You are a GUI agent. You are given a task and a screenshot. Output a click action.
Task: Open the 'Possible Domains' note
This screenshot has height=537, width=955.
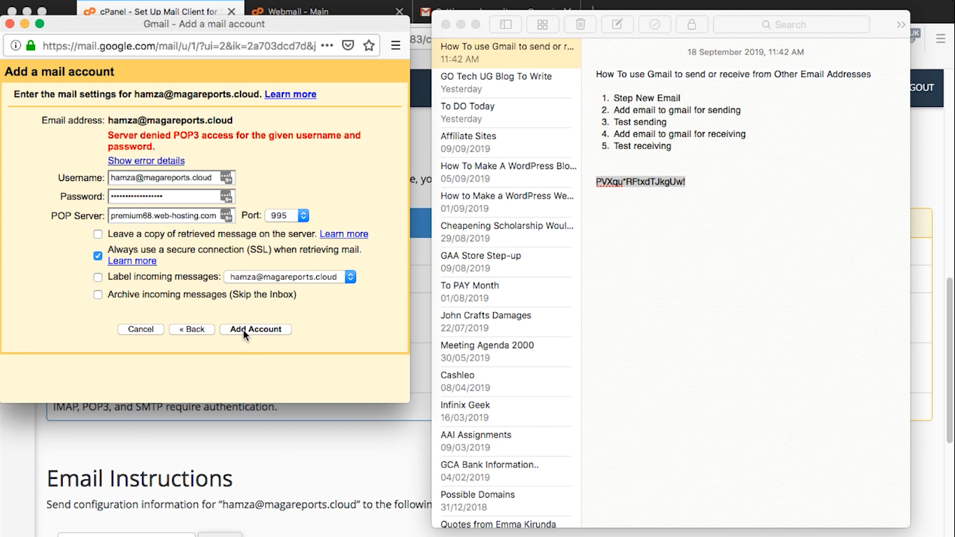506,501
